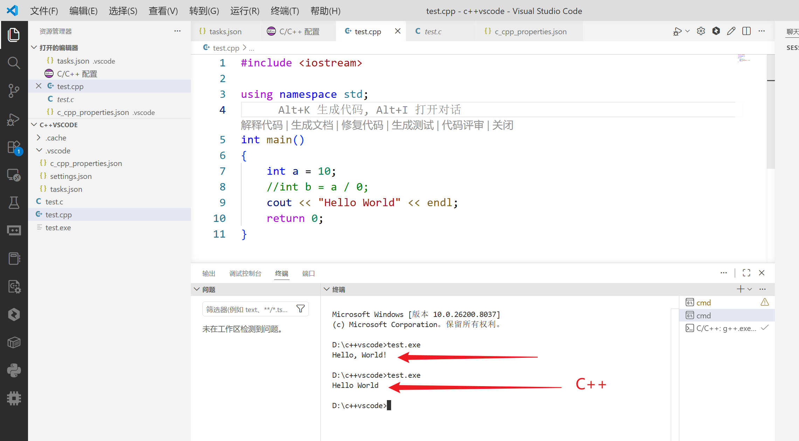Switch to the Debug Console panel tab
Viewport: 799px width, 441px height.
click(x=245, y=273)
